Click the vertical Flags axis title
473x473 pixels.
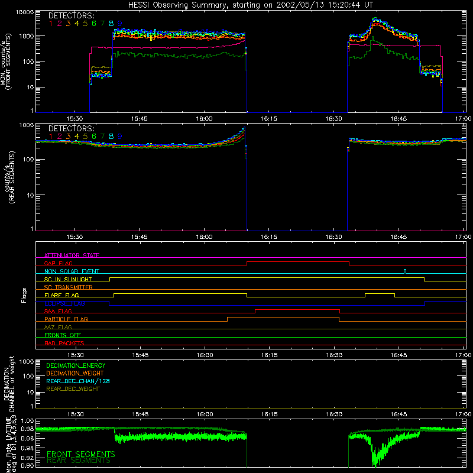pos(24,295)
